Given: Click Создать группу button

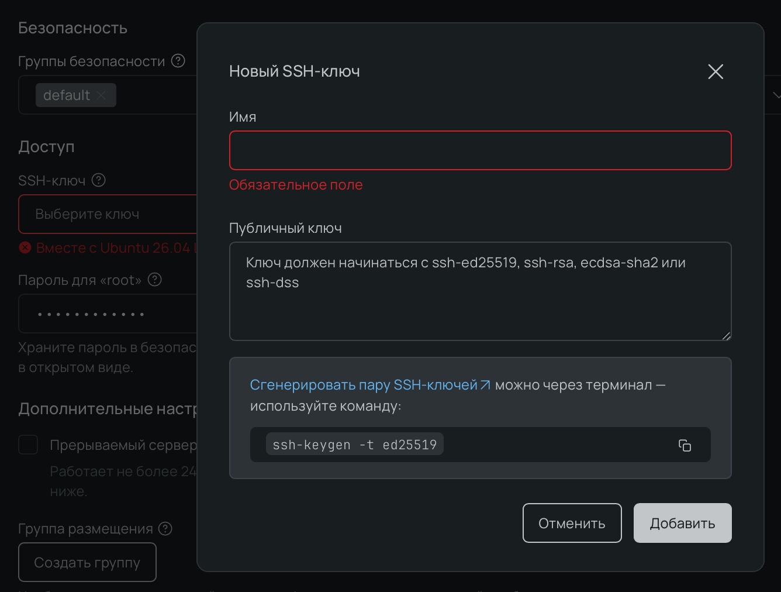Looking at the screenshot, I should tap(87, 562).
